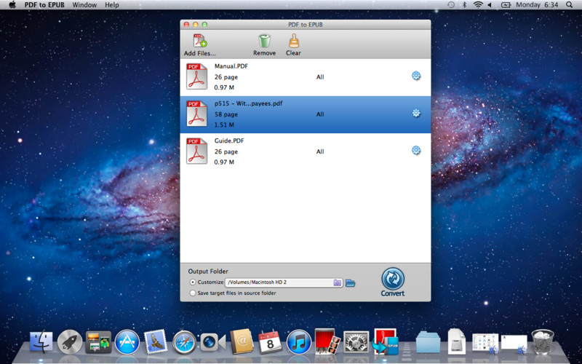Screen dimensions: 582x364
Task: Click the Remove trash bin icon
Action: point(264,41)
